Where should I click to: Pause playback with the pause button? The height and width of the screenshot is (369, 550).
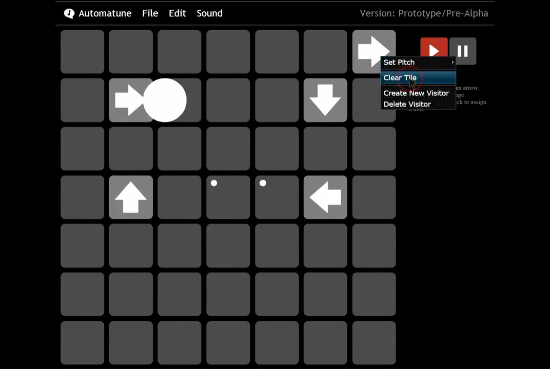462,51
